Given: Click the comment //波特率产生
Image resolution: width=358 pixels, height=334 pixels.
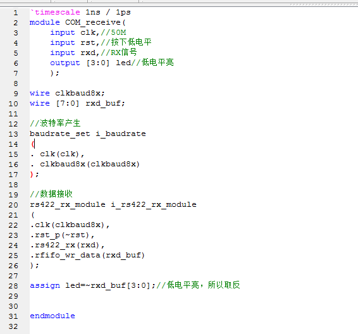Looking at the screenshot, I should (55, 123).
